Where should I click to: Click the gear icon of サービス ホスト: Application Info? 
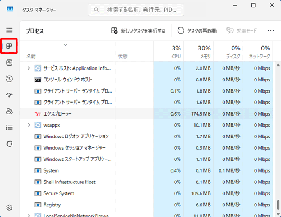(38, 68)
